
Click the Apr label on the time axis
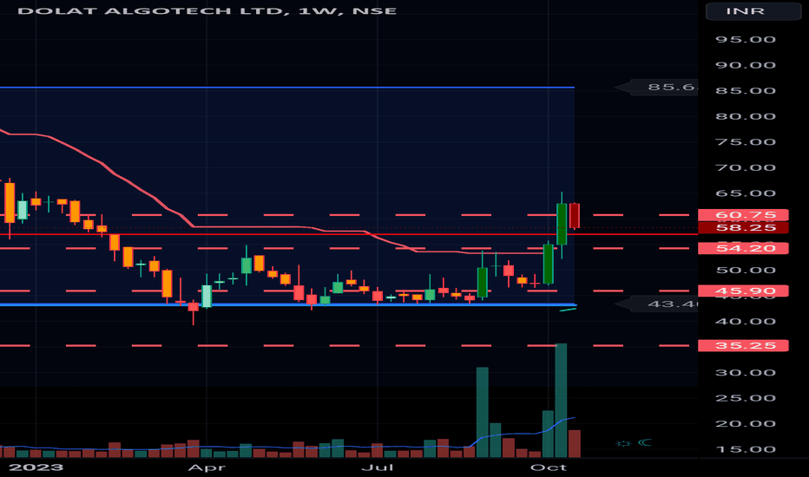click(x=207, y=467)
